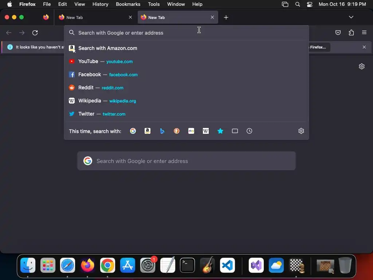This screenshot has height=280, width=373.
Task: Search open tabs using the tab icon
Action: pyautogui.click(x=235, y=131)
